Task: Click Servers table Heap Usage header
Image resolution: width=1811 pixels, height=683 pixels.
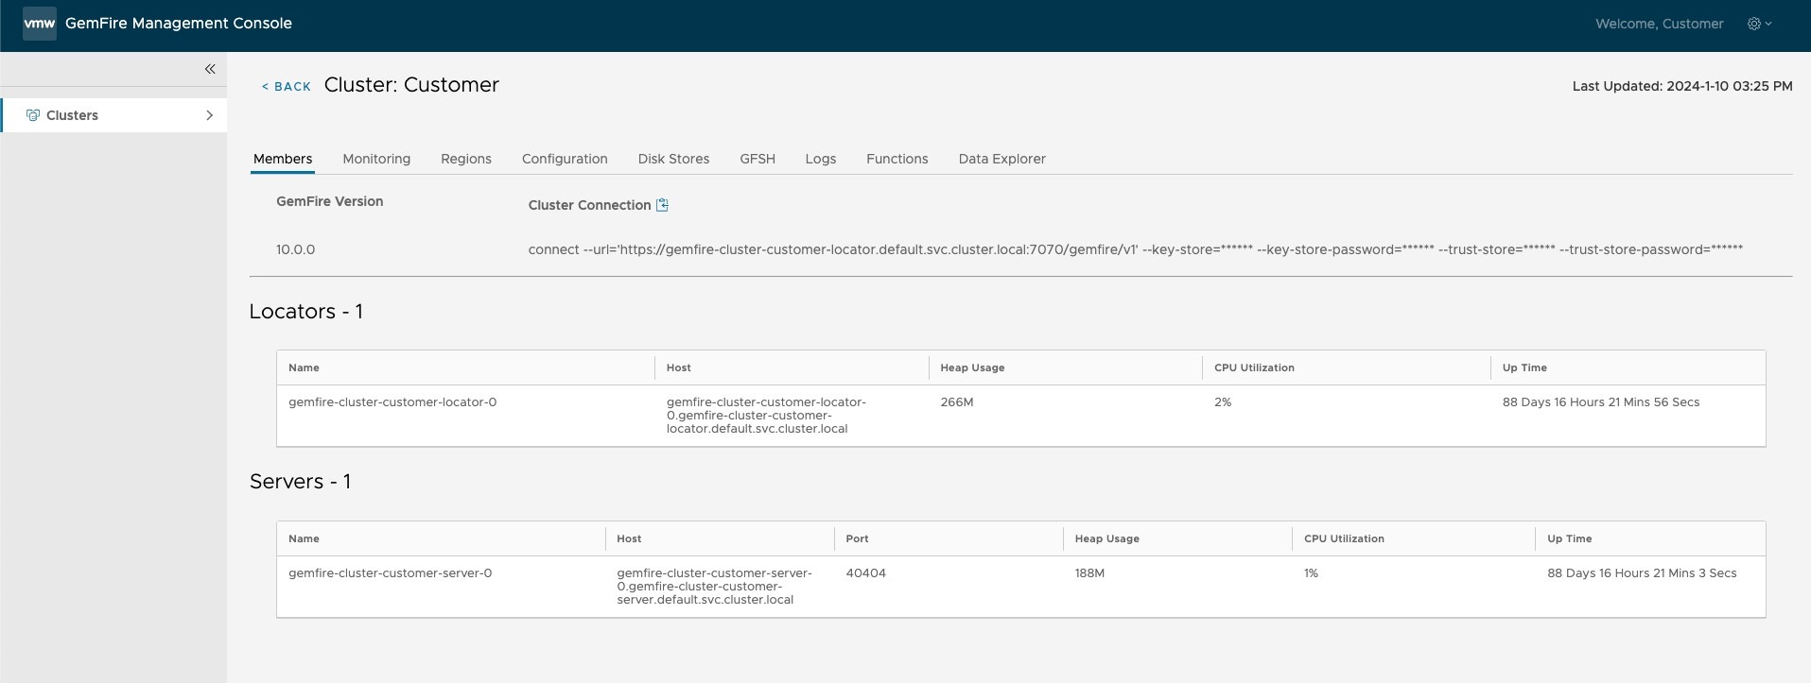Action: [1106, 538]
